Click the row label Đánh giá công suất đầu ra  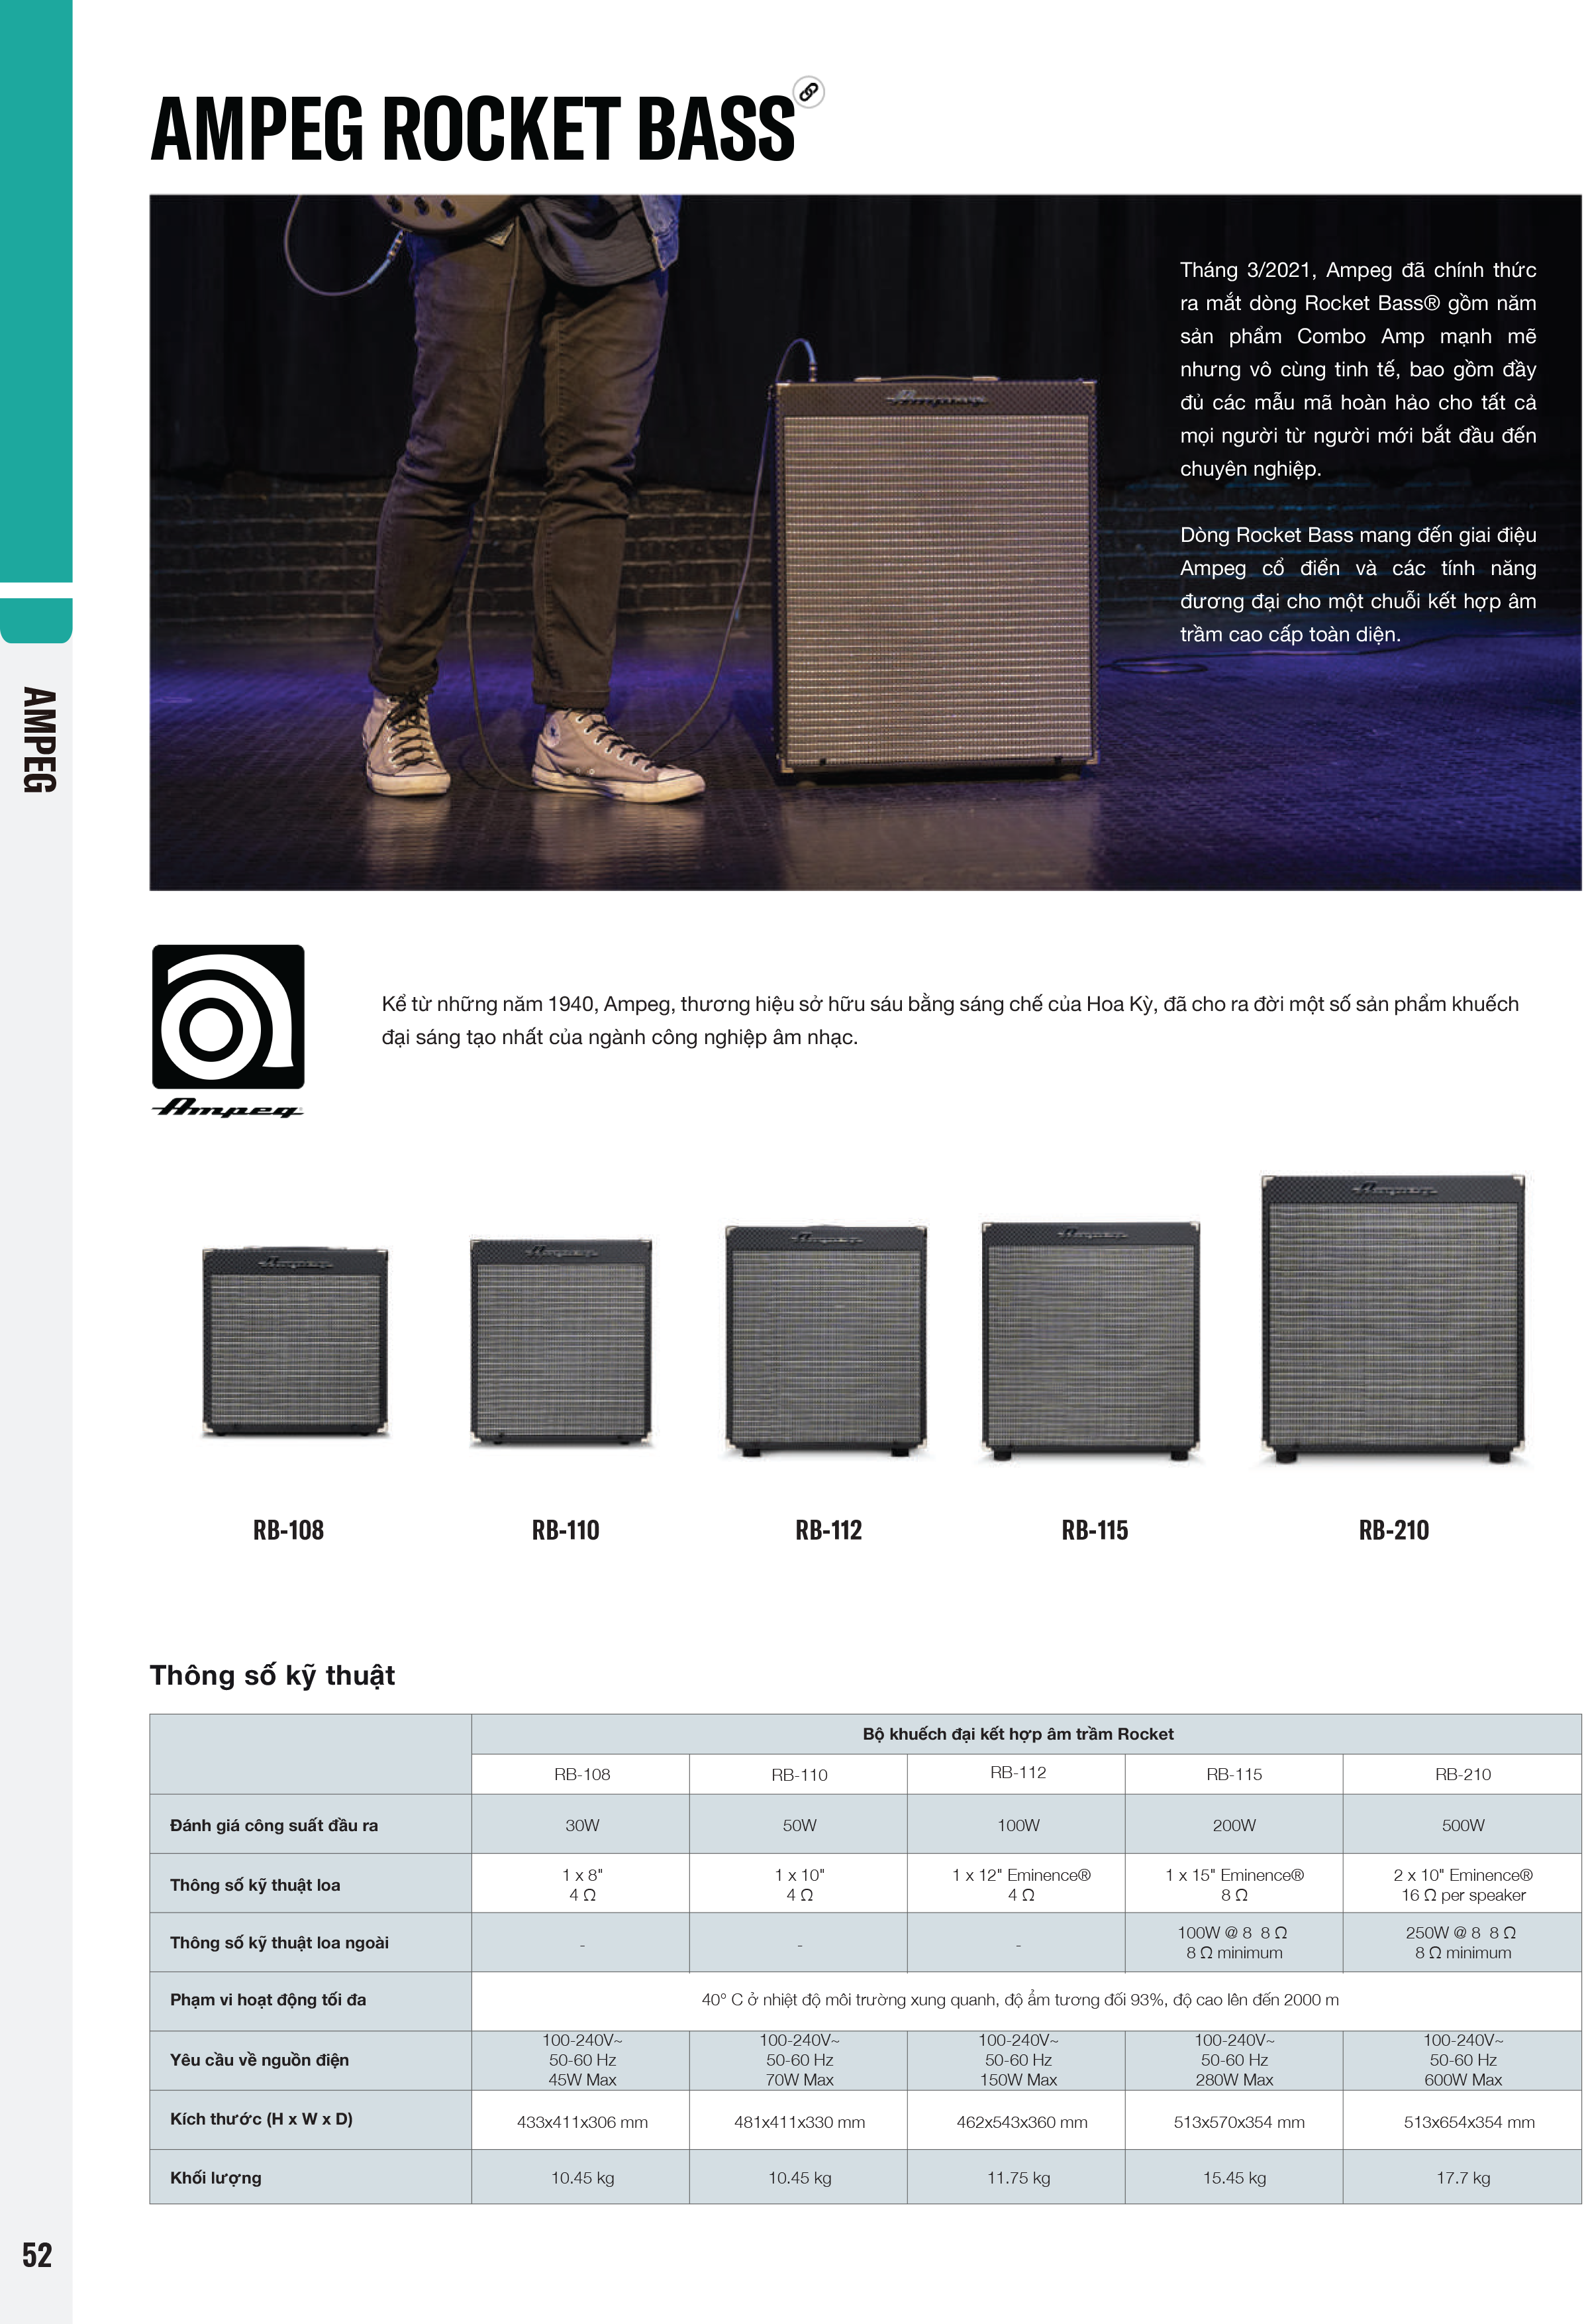(274, 1825)
